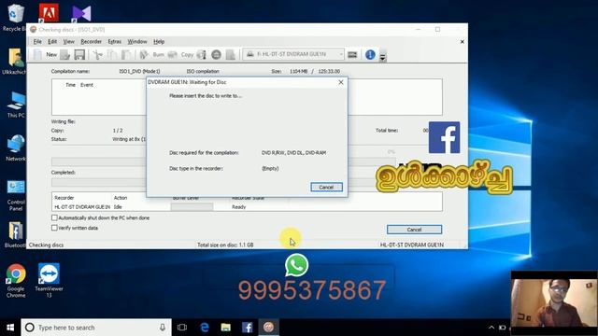
Task: Click the 'Ready' recorder state cell
Action: point(239,207)
